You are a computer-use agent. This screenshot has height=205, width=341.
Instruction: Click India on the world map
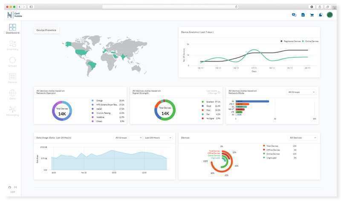pyautogui.click(x=123, y=57)
